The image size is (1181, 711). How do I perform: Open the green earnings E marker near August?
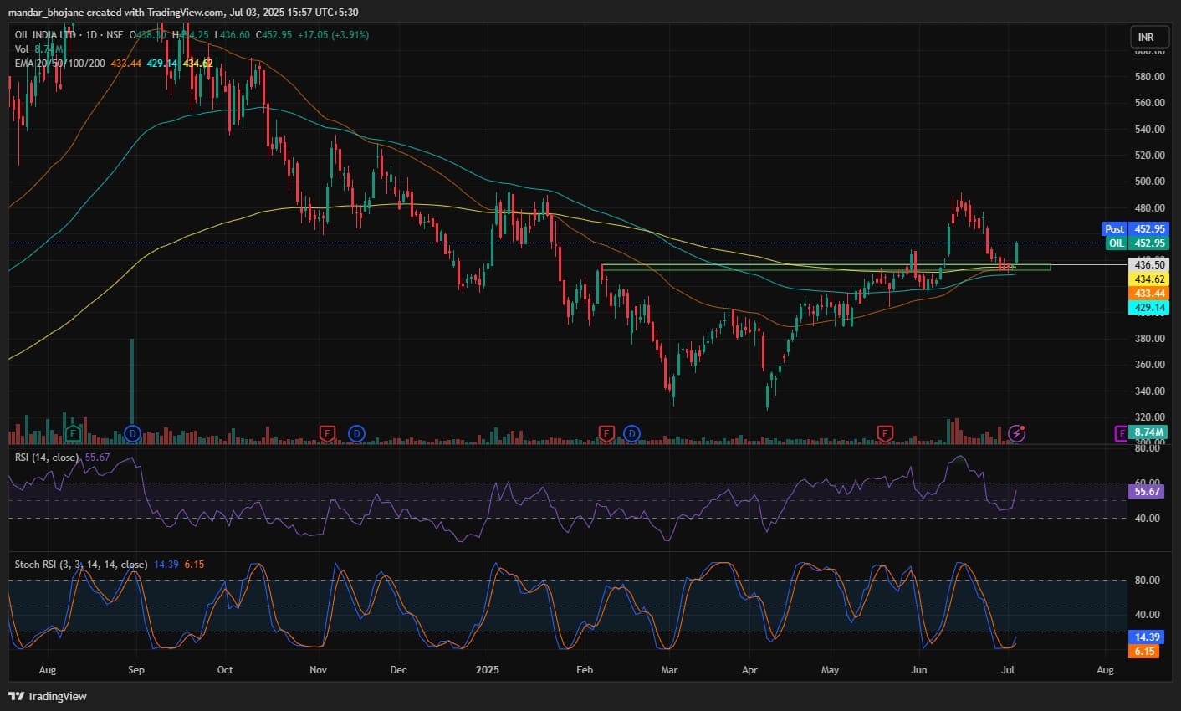click(74, 433)
